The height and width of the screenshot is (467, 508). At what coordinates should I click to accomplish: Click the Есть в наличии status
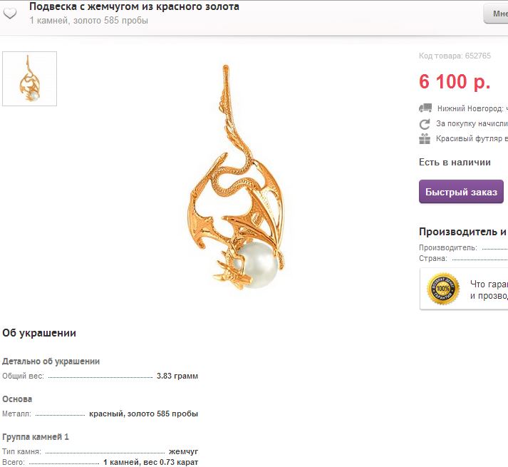pos(455,162)
